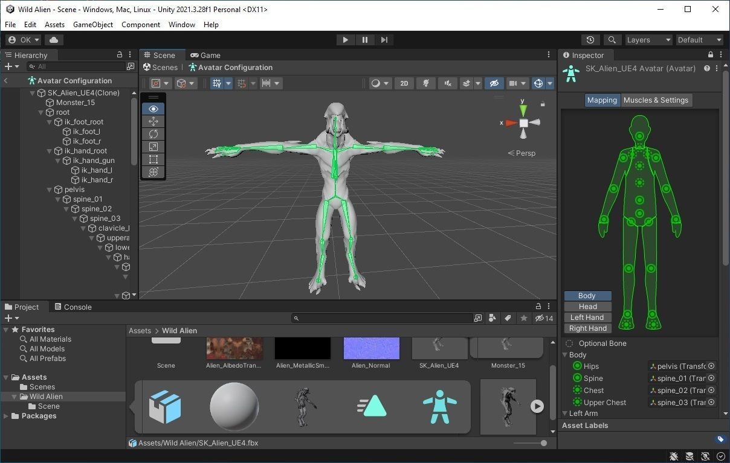Select the Rotate tool in scene overlay
This screenshot has height=463, width=730.
click(153, 134)
